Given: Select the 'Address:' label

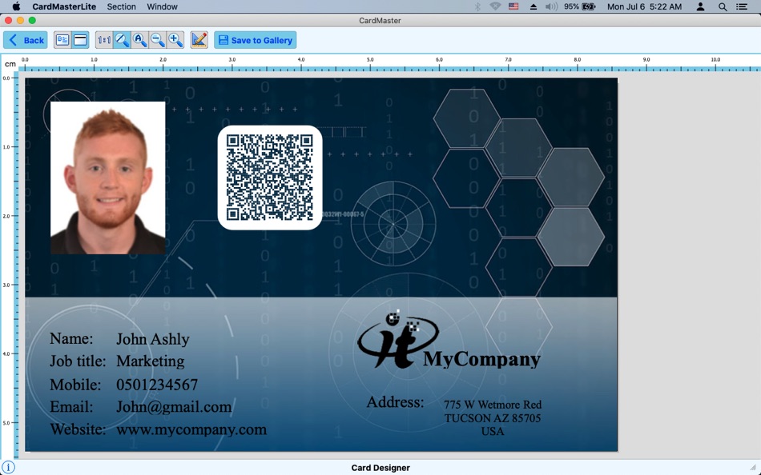Looking at the screenshot, I should point(395,401).
